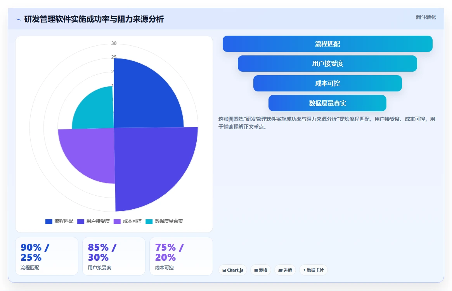Toggle 用户接受度 legend item in the chart
Screen dimensions: 452x291
pos(94,221)
